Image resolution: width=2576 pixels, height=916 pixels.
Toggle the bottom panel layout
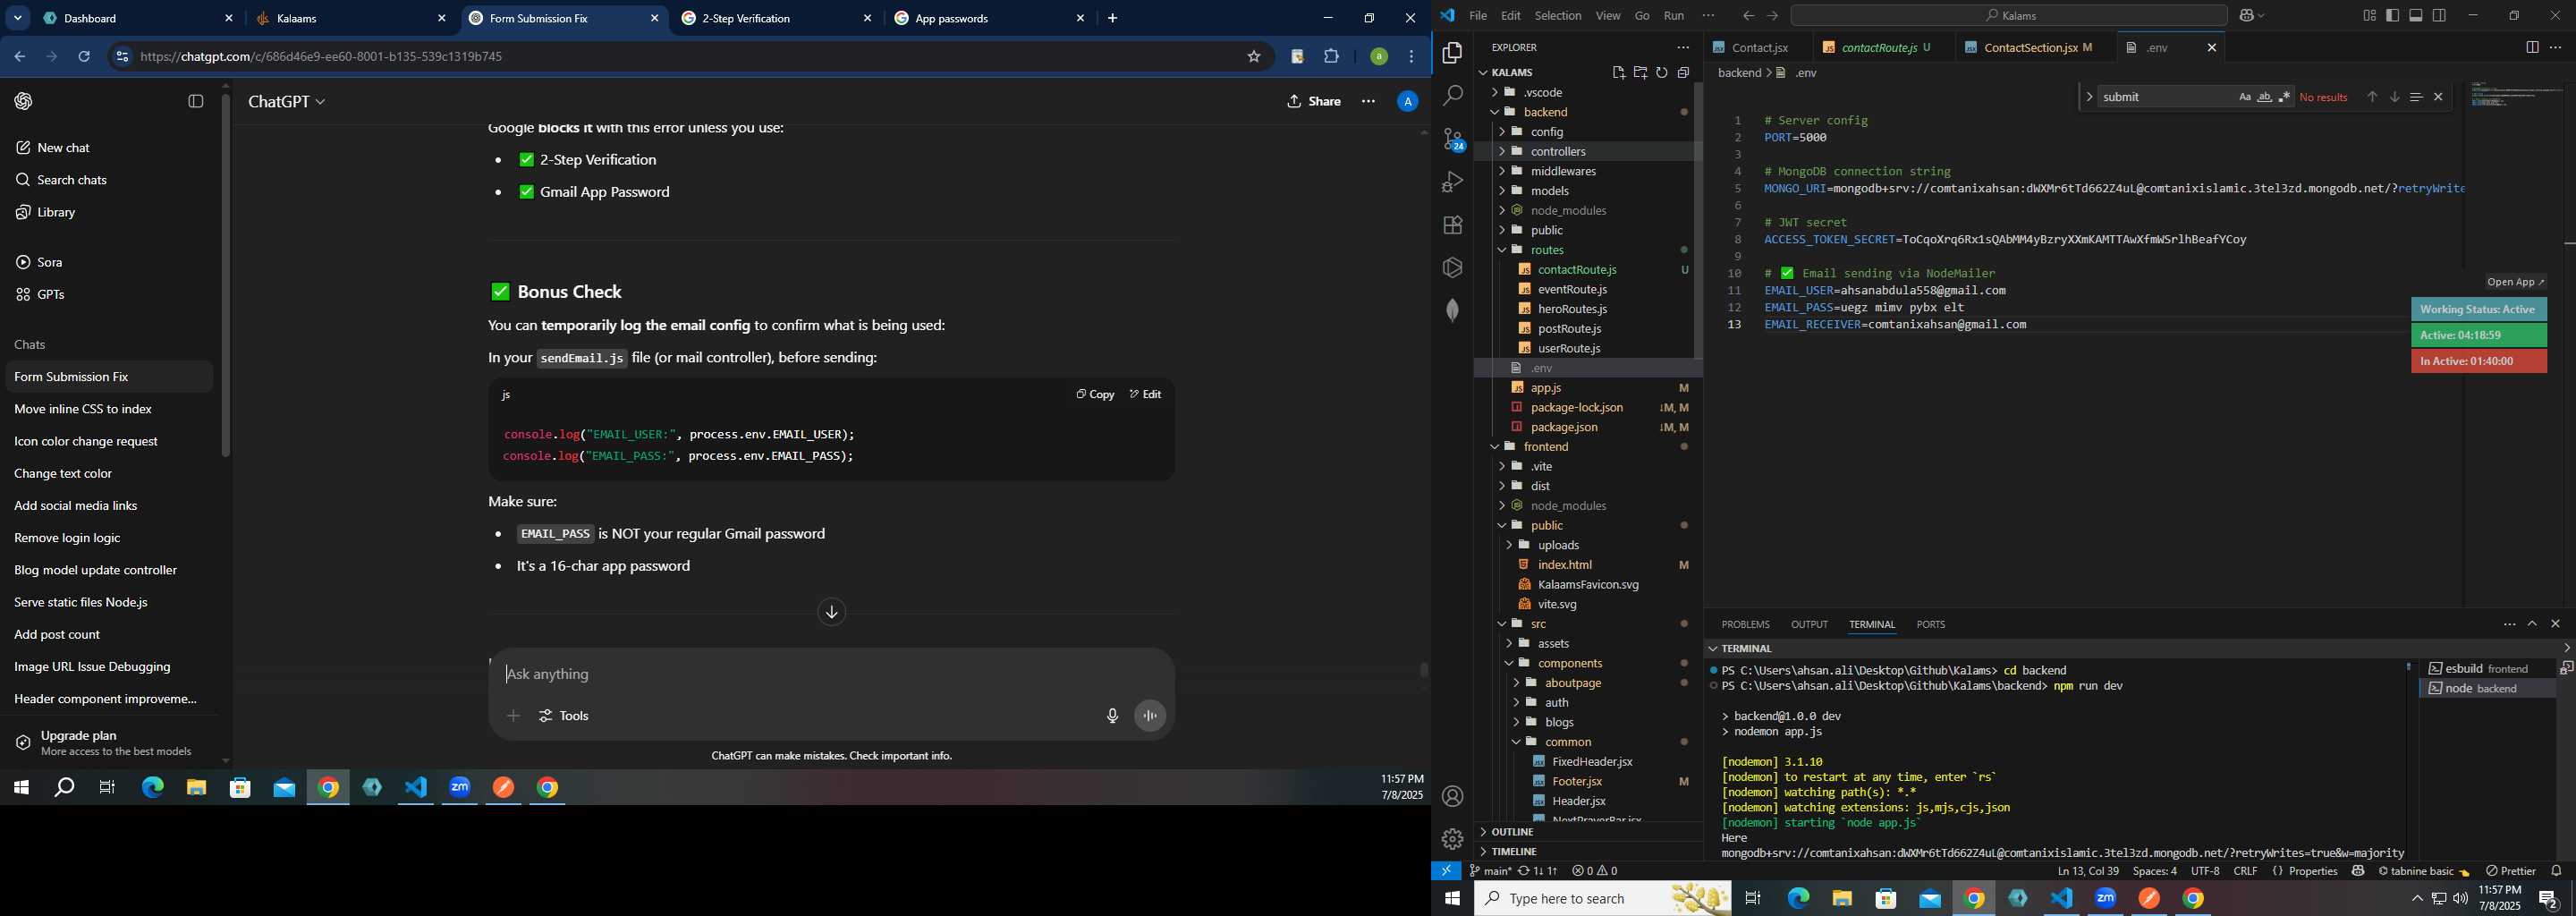click(2416, 15)
